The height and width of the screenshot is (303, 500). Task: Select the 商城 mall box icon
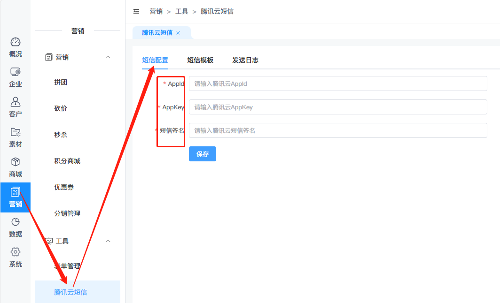pos(16,162)
